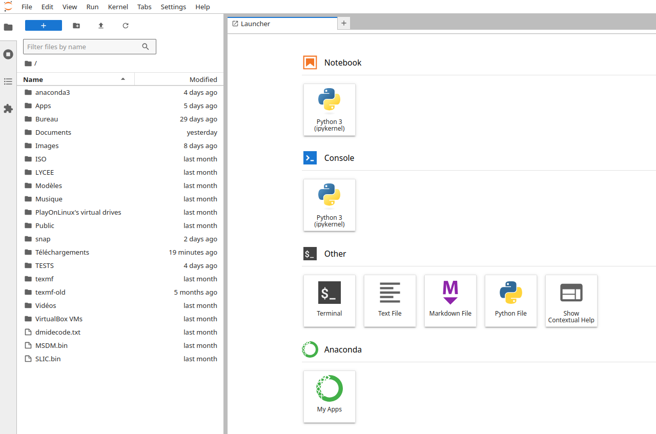Viewport: 656px width, 434px height.
Task: Select the Apps folder
Action: pos(120,106)
